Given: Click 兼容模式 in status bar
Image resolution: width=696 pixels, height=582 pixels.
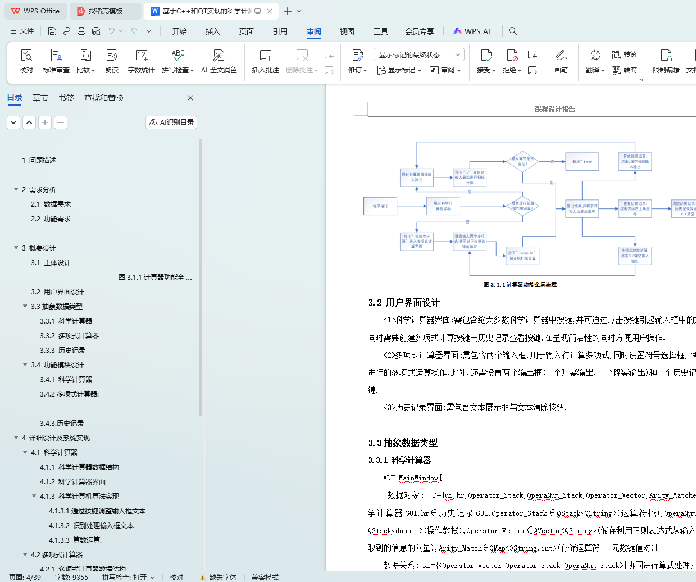Looking at the screenshot, I should point(265,577).
